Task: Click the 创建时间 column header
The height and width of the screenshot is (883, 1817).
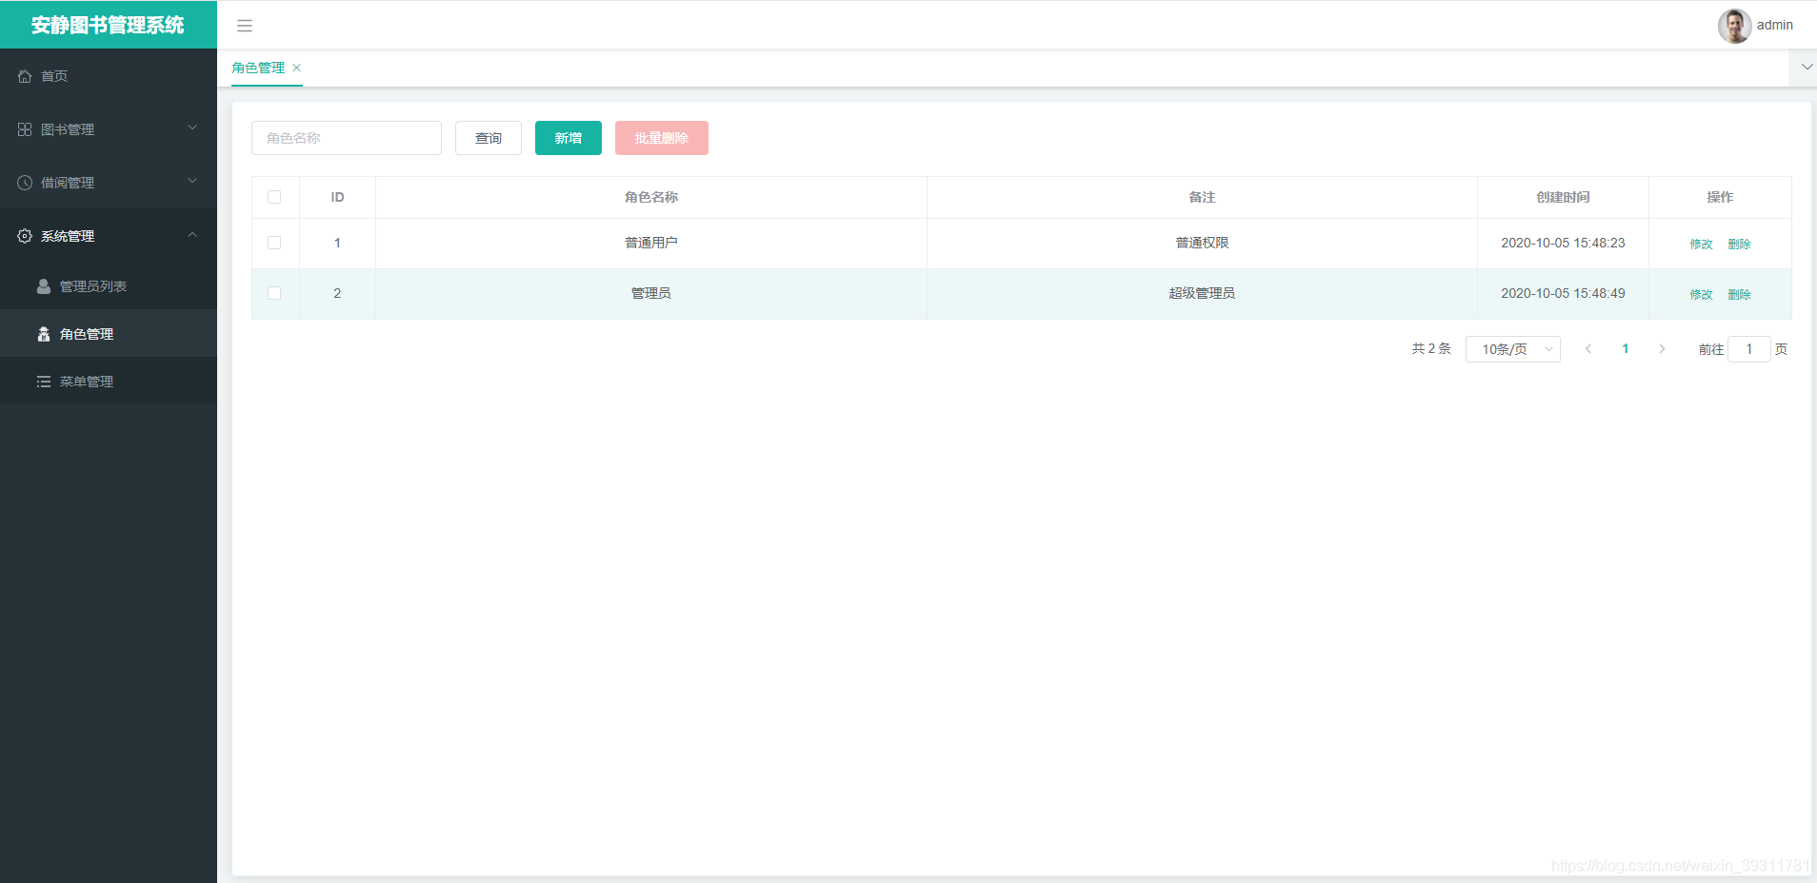Action: [1563, 197]
